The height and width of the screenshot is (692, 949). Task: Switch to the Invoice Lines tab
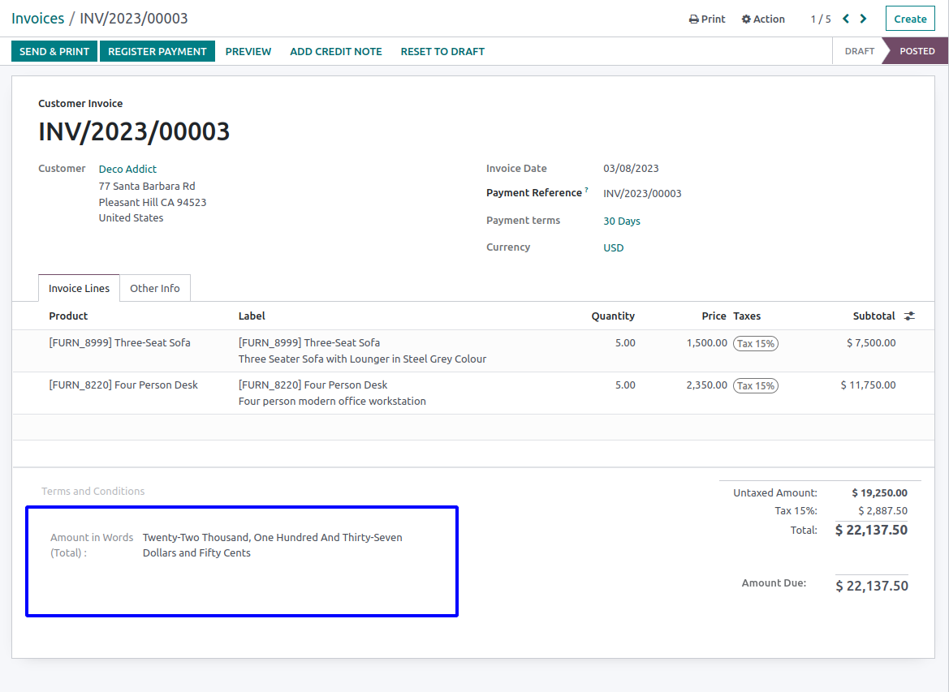click(80, 288)
